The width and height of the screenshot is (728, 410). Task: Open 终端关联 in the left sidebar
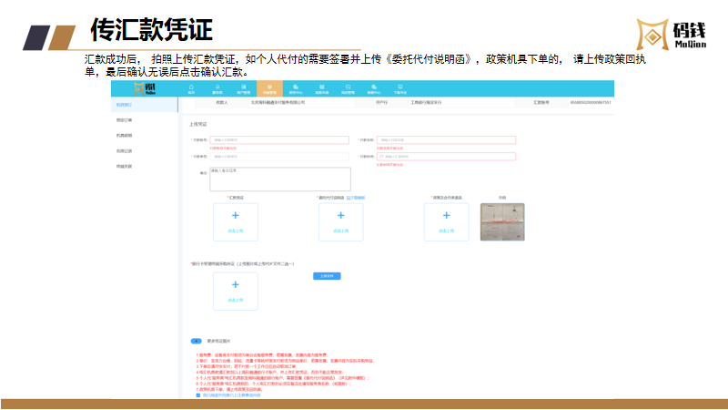click(125, 166)
